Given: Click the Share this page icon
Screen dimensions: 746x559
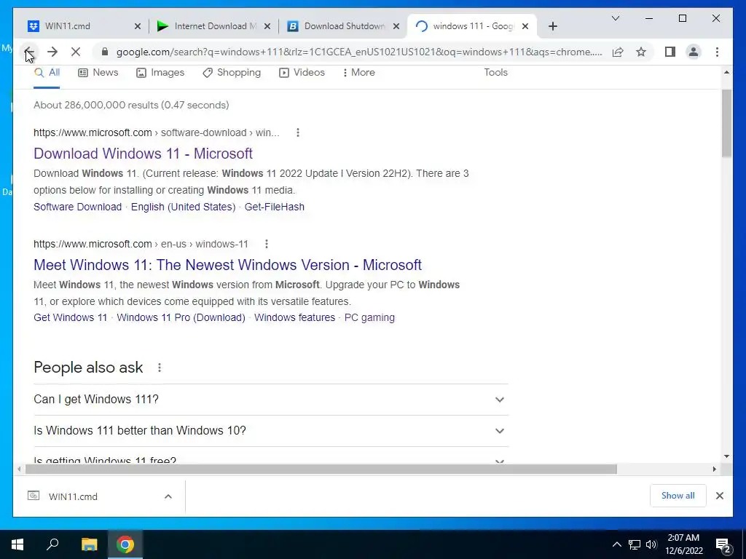Looking at the screenshot, I should click(x=618, y=52).
